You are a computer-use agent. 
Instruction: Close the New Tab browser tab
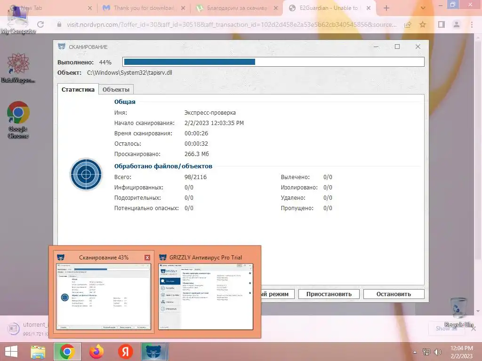90,8
